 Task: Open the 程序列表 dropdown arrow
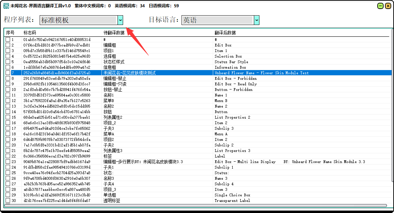point(120,20)
